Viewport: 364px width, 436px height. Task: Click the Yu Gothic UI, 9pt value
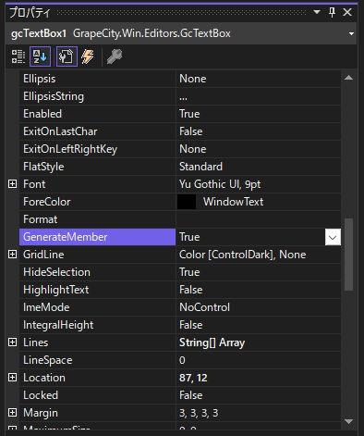point(220,184)
